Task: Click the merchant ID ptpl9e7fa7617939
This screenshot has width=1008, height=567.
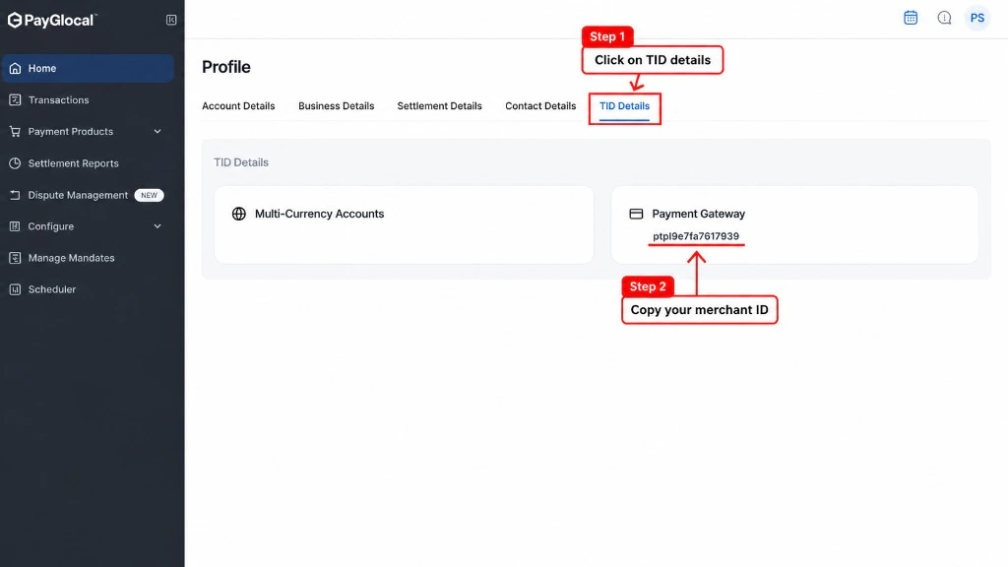Action: (x=696, y=236)
